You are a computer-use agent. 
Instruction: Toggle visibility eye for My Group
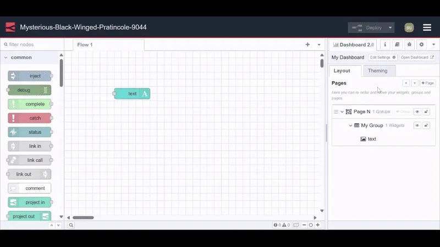[x=417, y=125]
